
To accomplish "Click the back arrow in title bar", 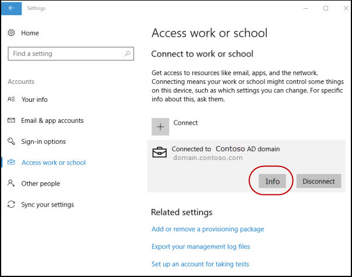I will 12,8.
